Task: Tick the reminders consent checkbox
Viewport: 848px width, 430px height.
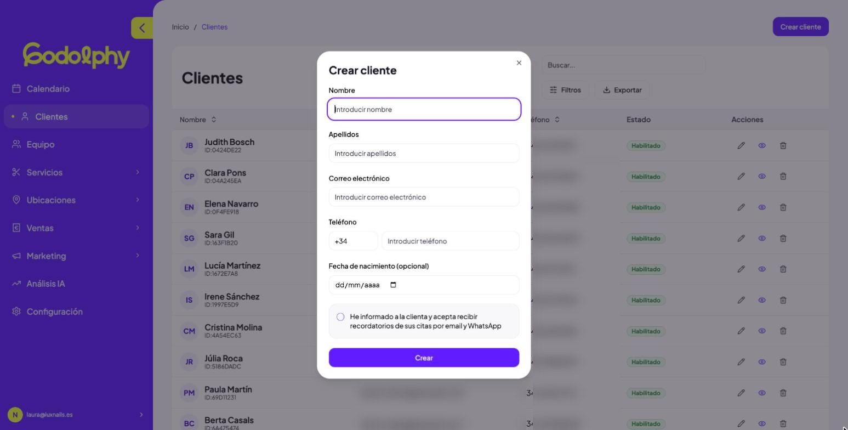Action: click(340, 317)
